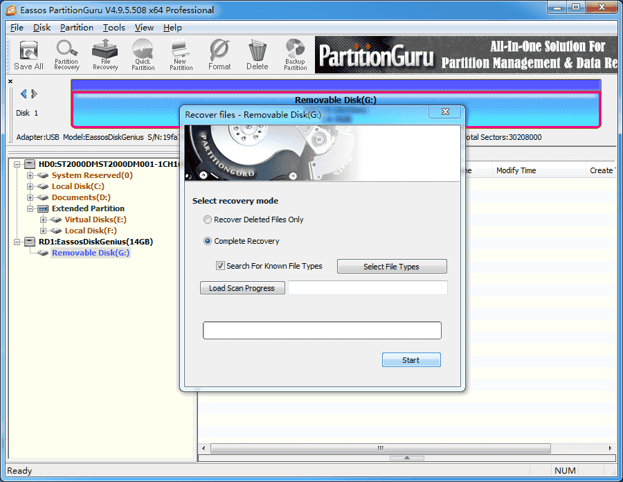Start the file recovery scan
This screenshot has height=482, width=623.
tap(411, 359)
